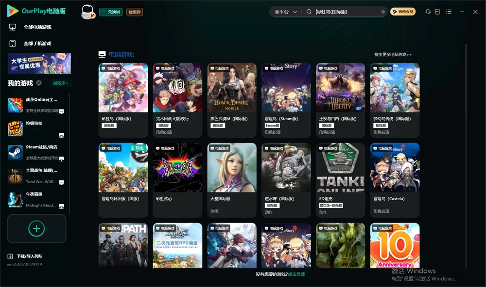486x287 pixels.
Task: Select 黑色沙漠M (国际服) Black Desert card
Action: tap(232, 100)
